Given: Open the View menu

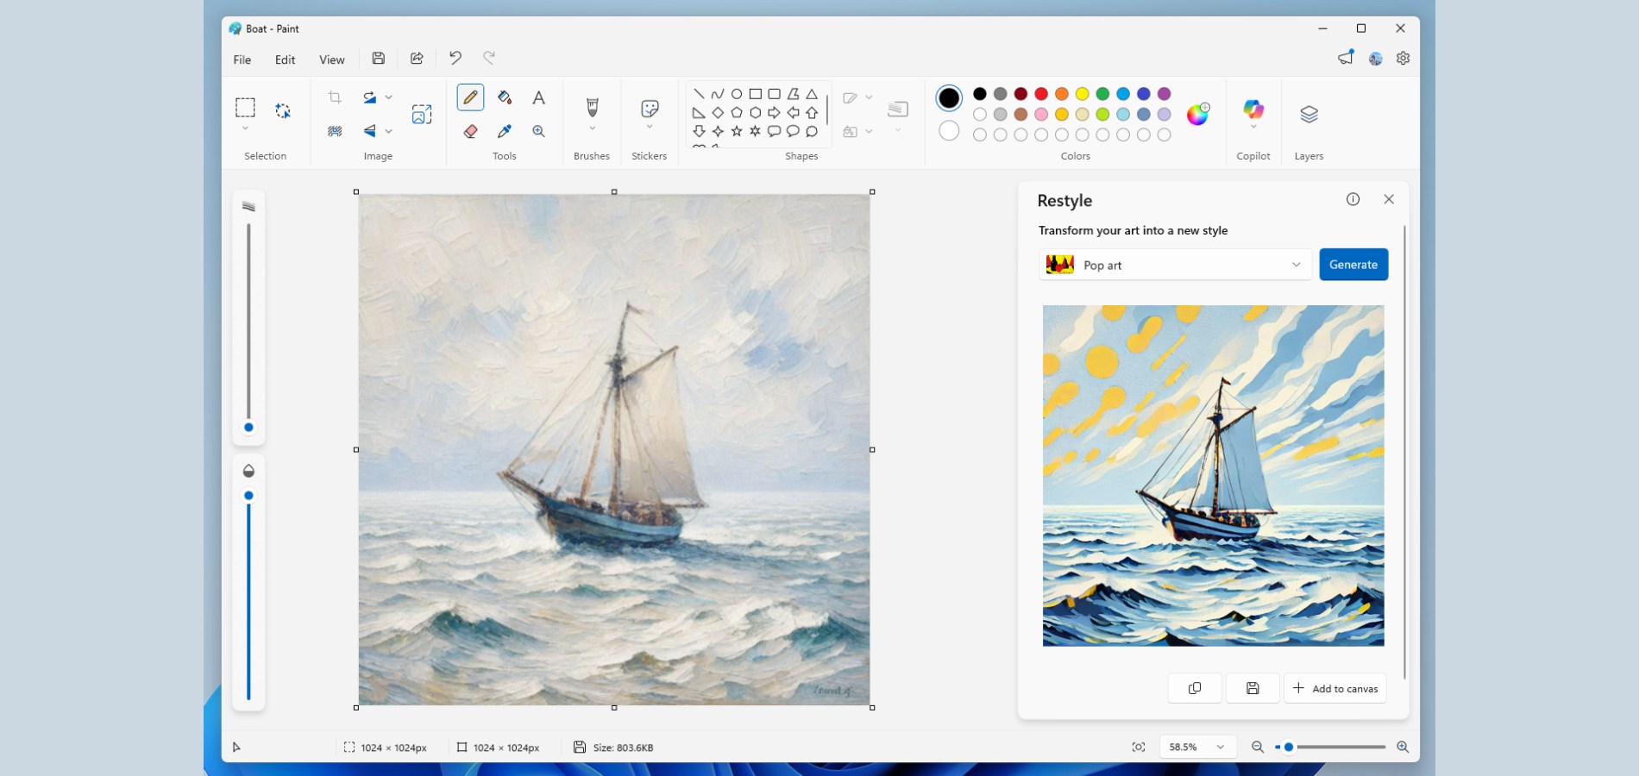Looking at the screenshot, I should tap(331, 59).
